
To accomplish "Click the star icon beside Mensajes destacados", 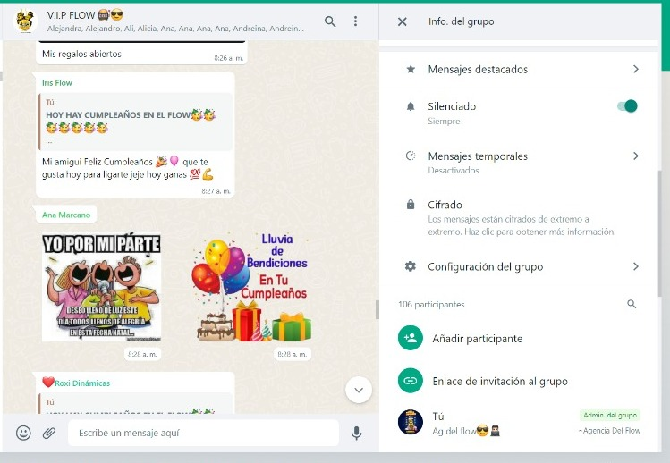I will [x=411, y=69].
